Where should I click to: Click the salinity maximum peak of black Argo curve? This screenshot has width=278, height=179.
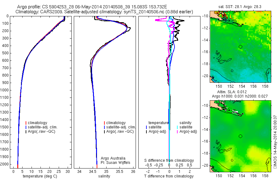tap(130, 28)
